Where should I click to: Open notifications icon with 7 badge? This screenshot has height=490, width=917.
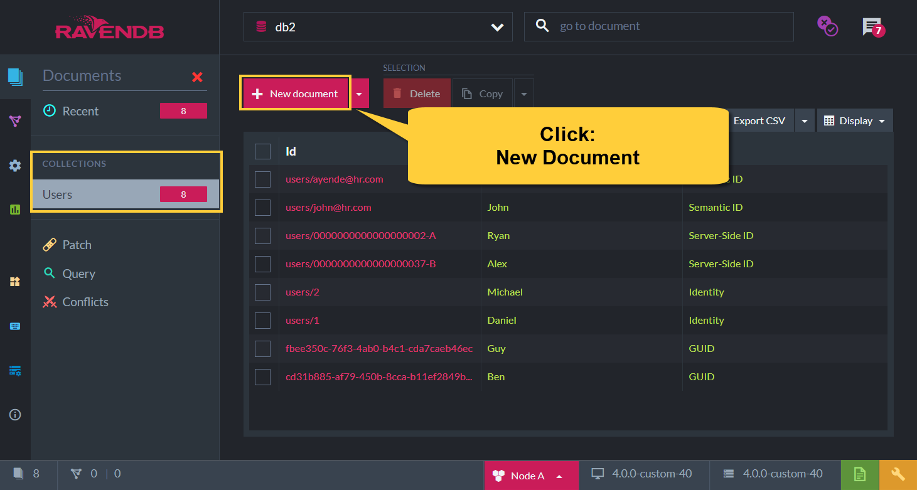(873, 27)
